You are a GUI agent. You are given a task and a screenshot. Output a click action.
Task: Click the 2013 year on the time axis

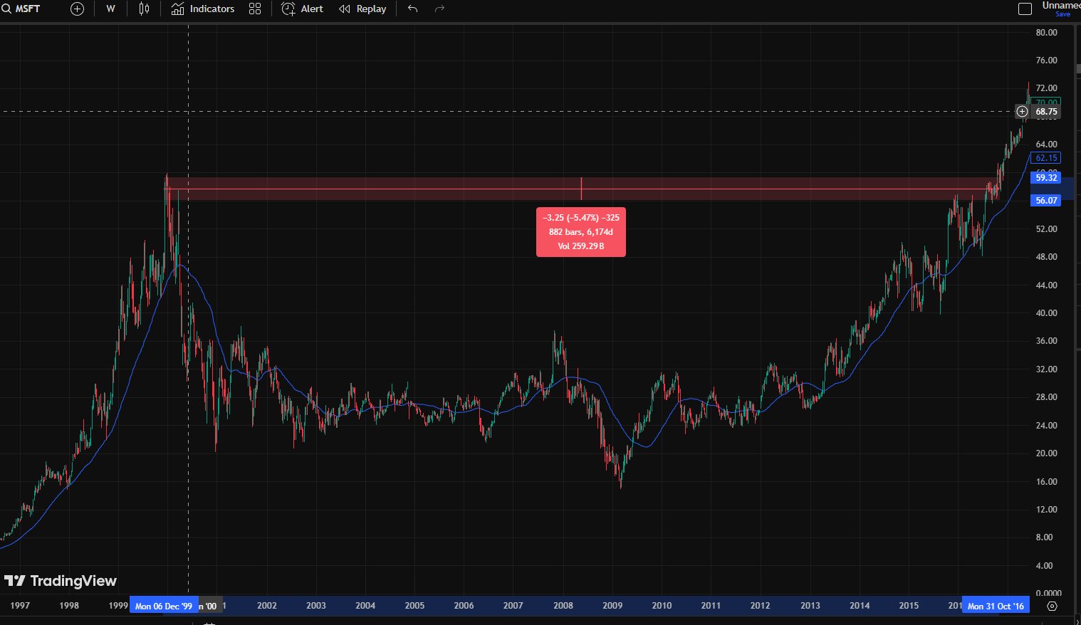tap(810, 606)
